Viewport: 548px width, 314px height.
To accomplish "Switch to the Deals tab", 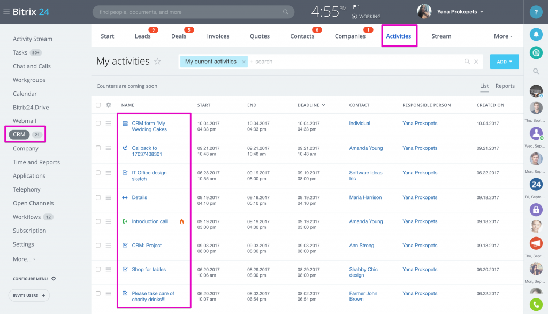I will click(179, 36).
